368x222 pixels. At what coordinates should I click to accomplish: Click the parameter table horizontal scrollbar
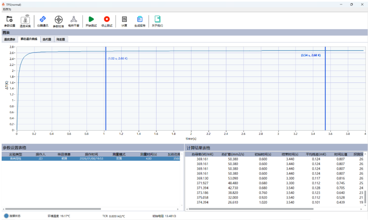(52, 209)
